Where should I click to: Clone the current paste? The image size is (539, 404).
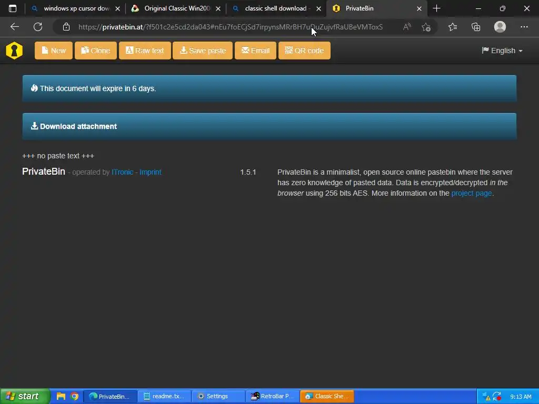[96, 50]
